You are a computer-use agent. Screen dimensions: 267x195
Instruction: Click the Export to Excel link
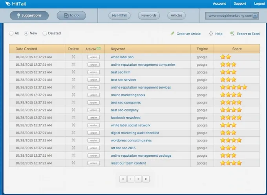[248, 34]
